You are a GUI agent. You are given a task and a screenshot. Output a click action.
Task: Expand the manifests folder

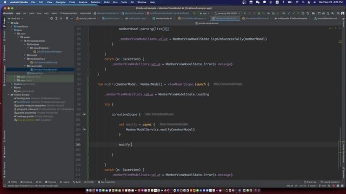tap(12, 26)
